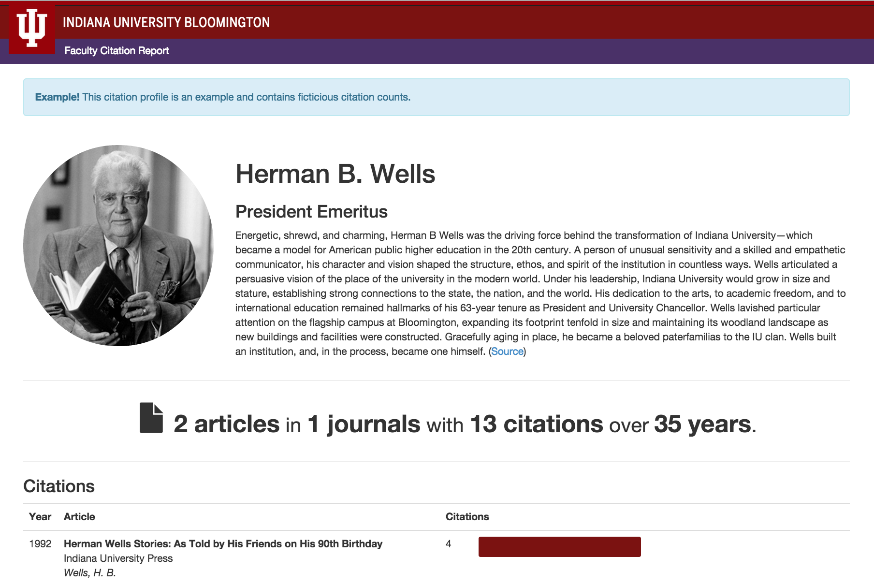Click the 13 citations summary text

click(x=536, y=424)
